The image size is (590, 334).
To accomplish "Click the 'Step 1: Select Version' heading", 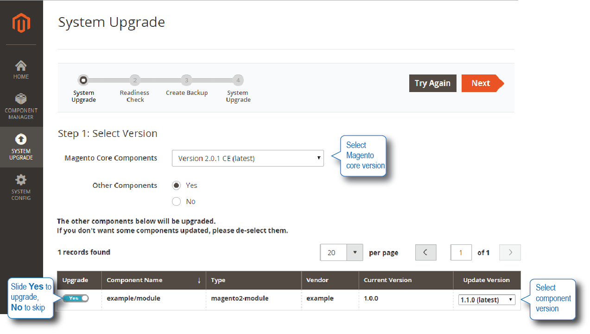I will (x=108, y=134).
